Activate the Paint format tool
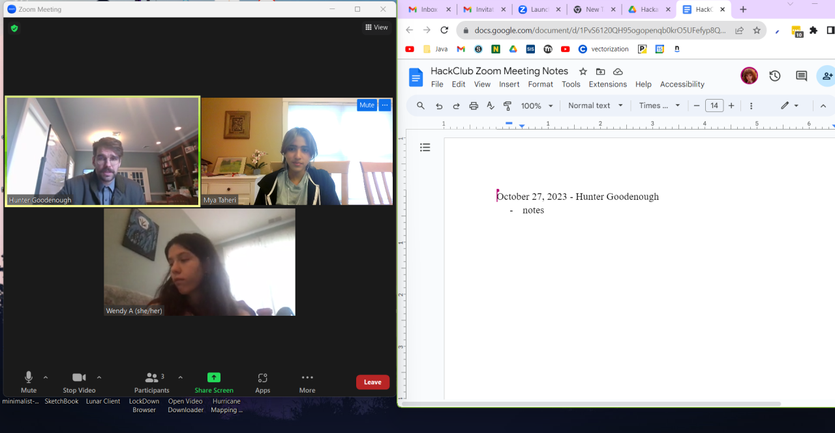Image resolution: width=835 pixels, height=433 pixels. pos(508,105)
